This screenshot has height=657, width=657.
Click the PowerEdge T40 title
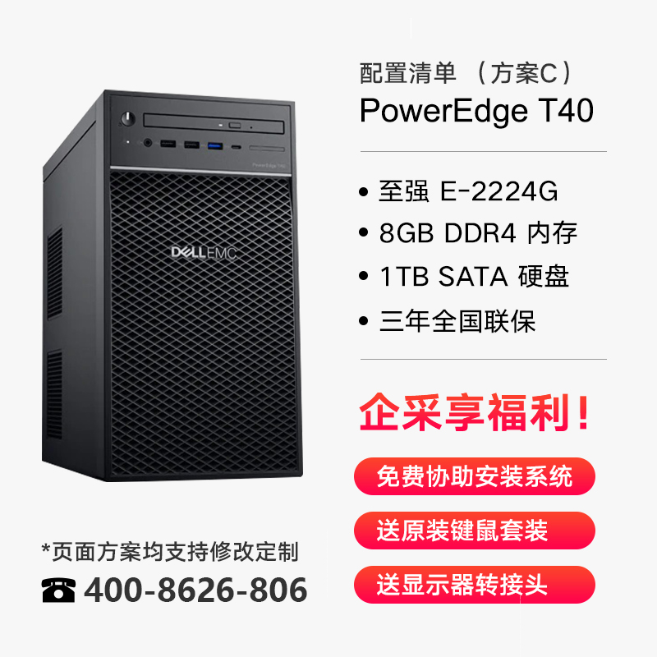(x=476, y=111)
